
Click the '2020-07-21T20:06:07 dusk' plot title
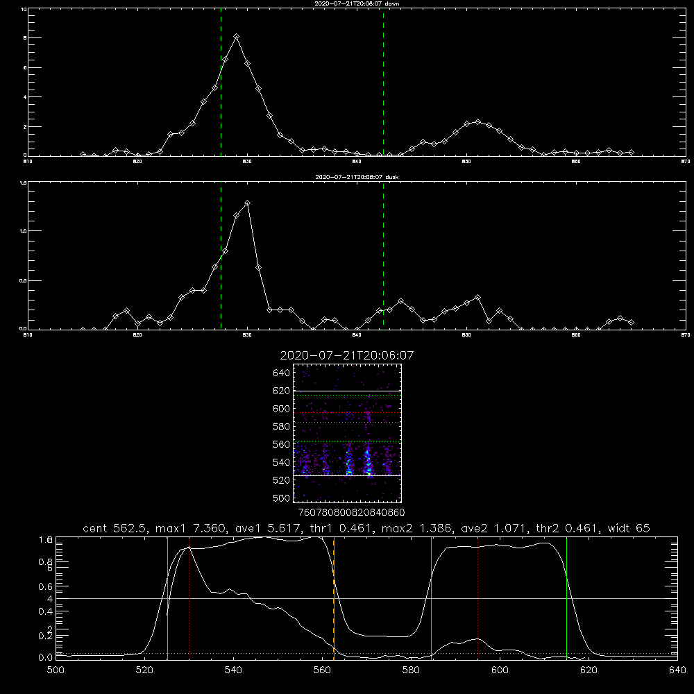coord(357,177)
